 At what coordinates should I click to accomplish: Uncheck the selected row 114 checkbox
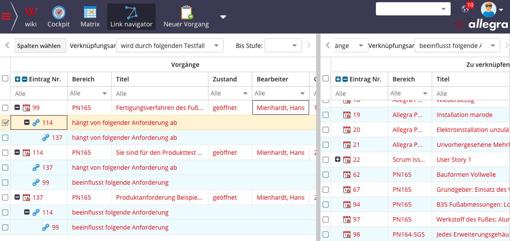5,123
